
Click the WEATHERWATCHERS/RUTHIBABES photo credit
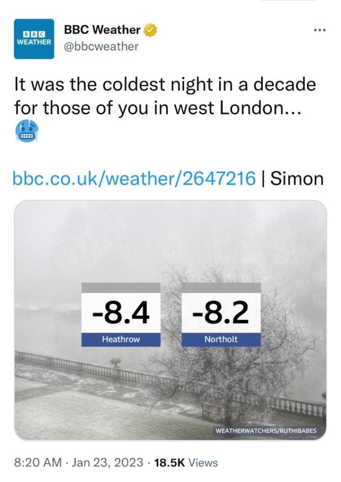(266, 431)
